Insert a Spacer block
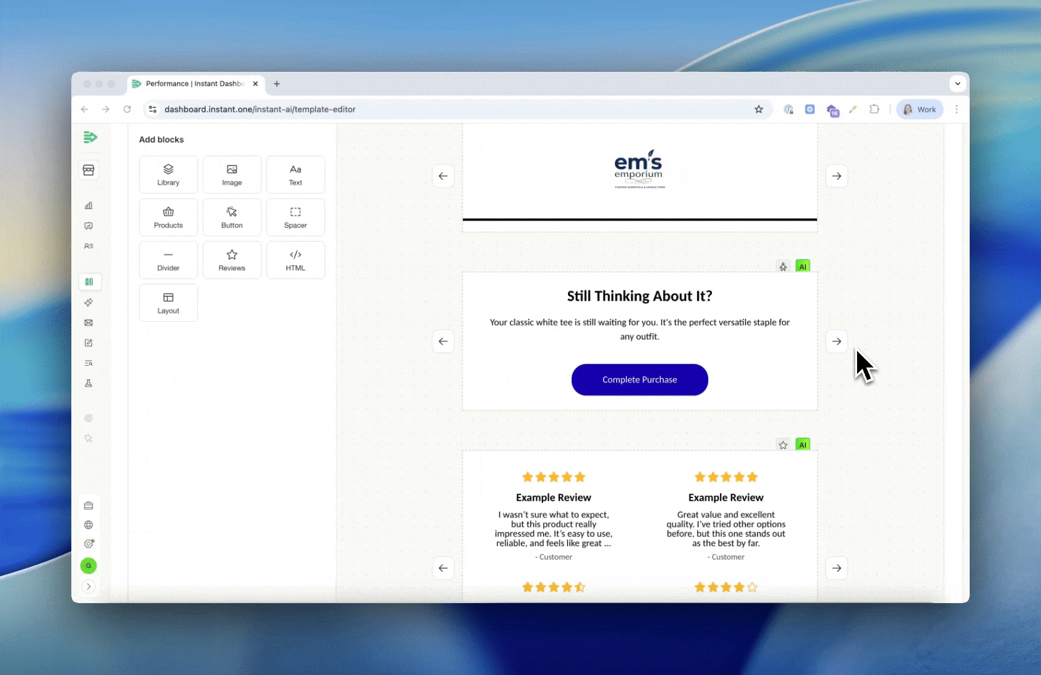 295,217
